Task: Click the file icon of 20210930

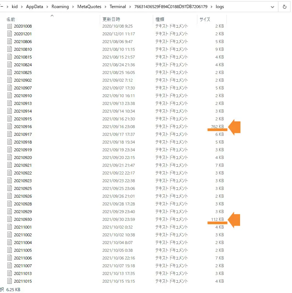Action: coord(10,219)
